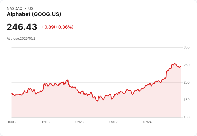Click the 100 y-axis label
Viewport: 197px width, 136px height.
pos(186,117)
